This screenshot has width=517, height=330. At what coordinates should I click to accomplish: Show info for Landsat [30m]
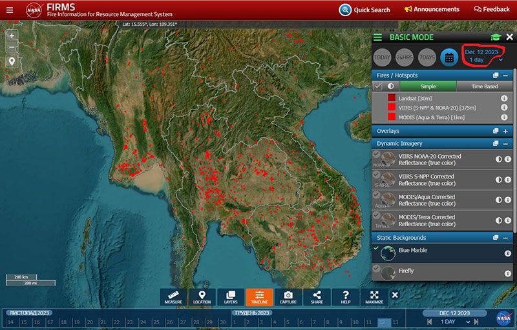(x=504, y=98)
